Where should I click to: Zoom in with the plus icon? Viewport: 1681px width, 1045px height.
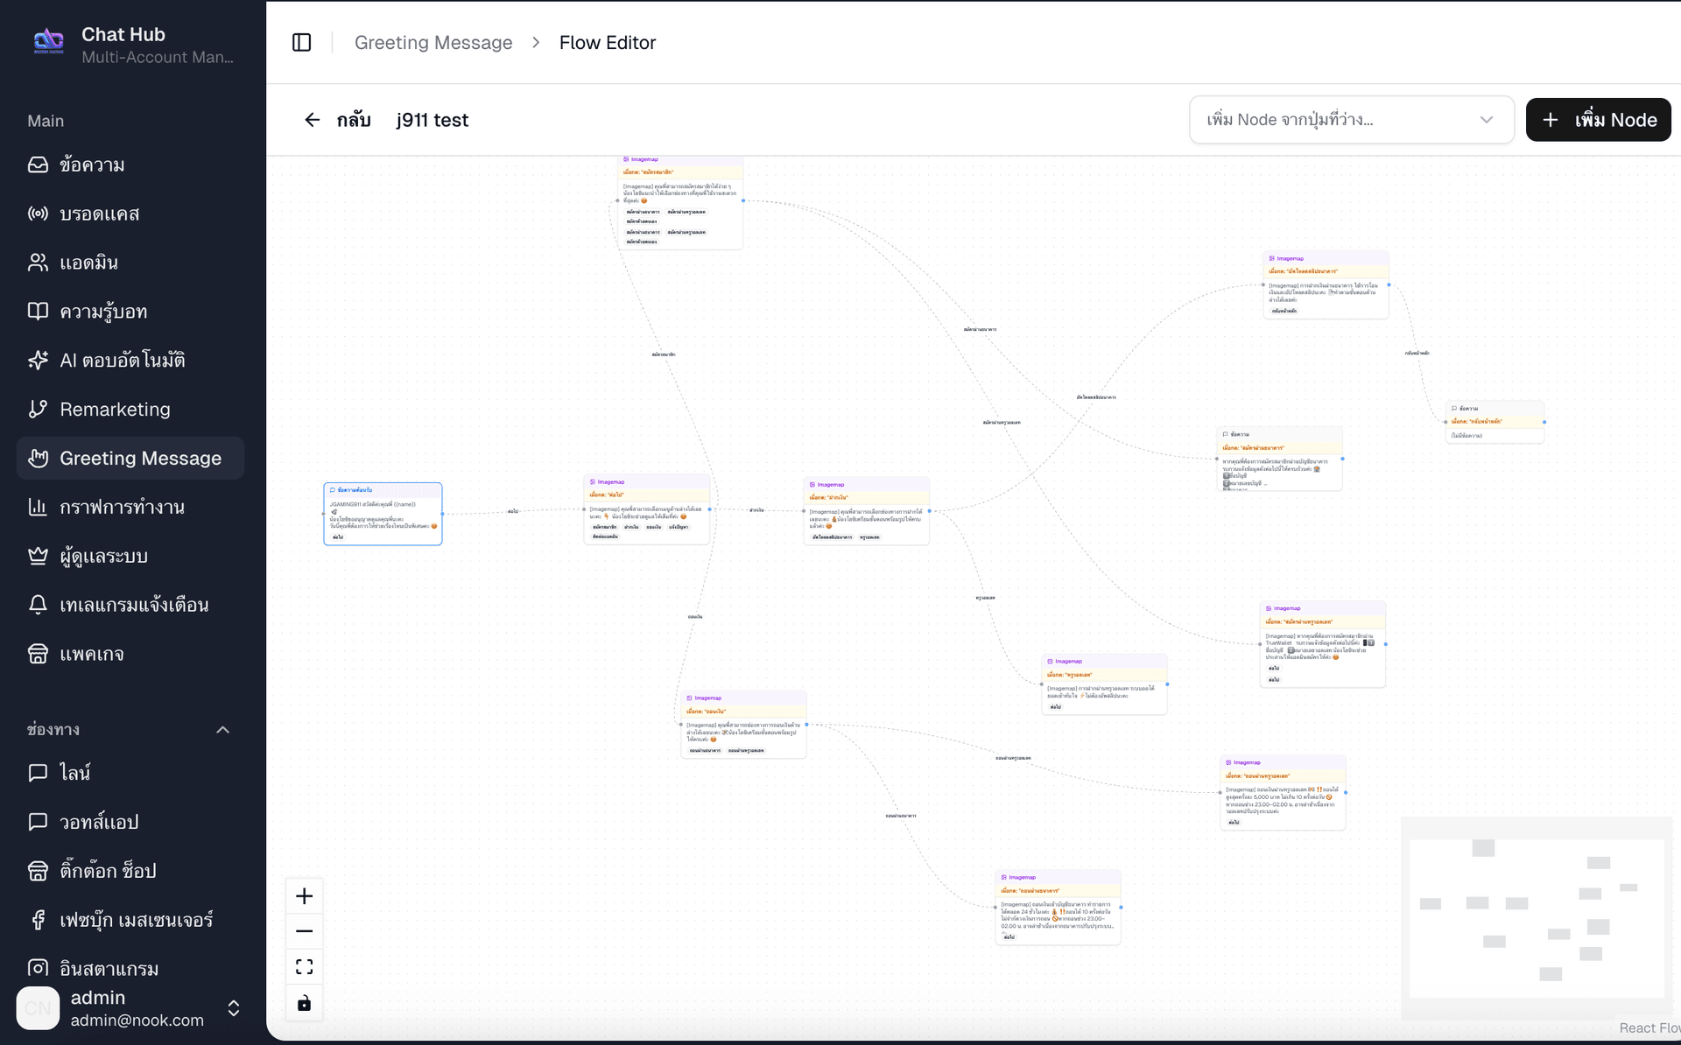click(x=304, y=895)
